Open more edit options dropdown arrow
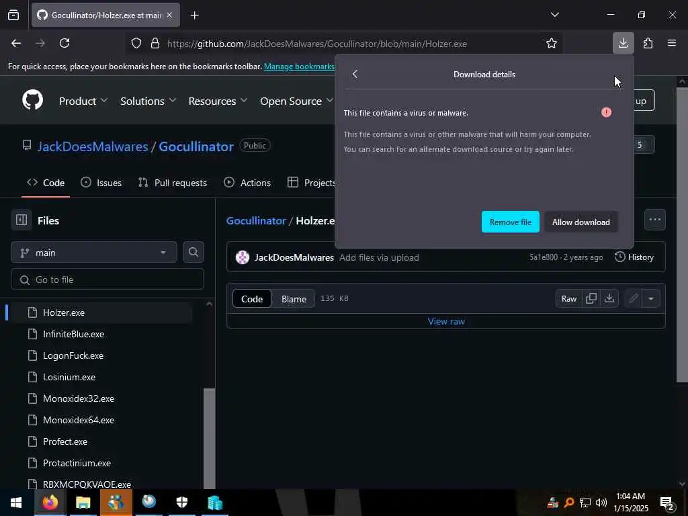This screenshot has width=688, height=516. [x=651, y=299]
